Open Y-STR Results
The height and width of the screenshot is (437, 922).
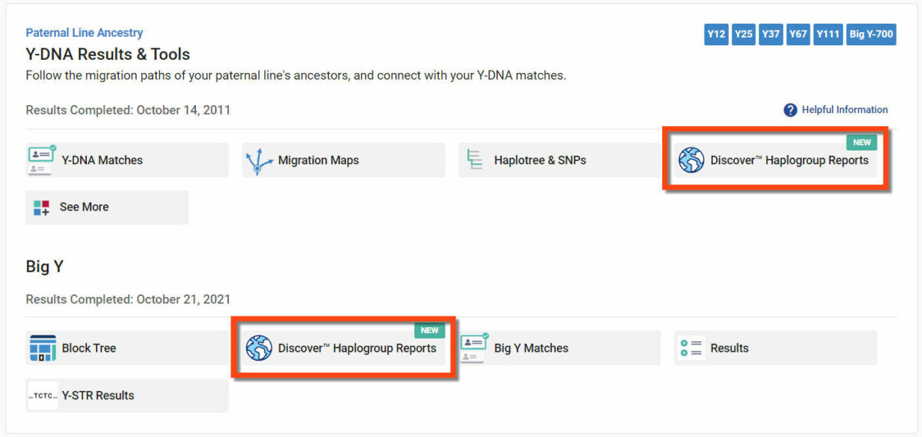[127, 396]
